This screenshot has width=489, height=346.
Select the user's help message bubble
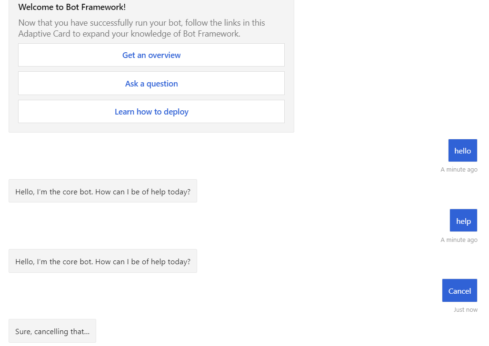pyautogui.click(x=463, y=220)
